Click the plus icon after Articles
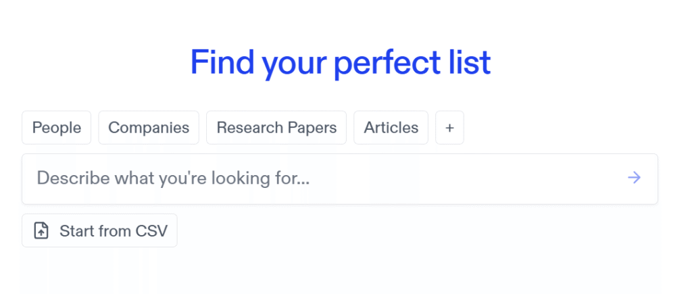This screenshot has width=692, height=294. click(449, 128)
